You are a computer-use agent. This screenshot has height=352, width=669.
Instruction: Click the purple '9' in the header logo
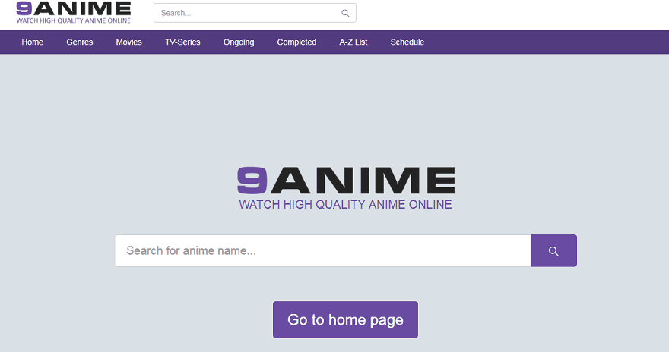pos(23,8)
